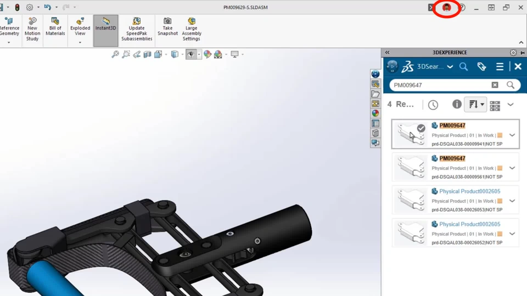Collapse the 3DEXPERIENCE task pane

coord(387,53)
